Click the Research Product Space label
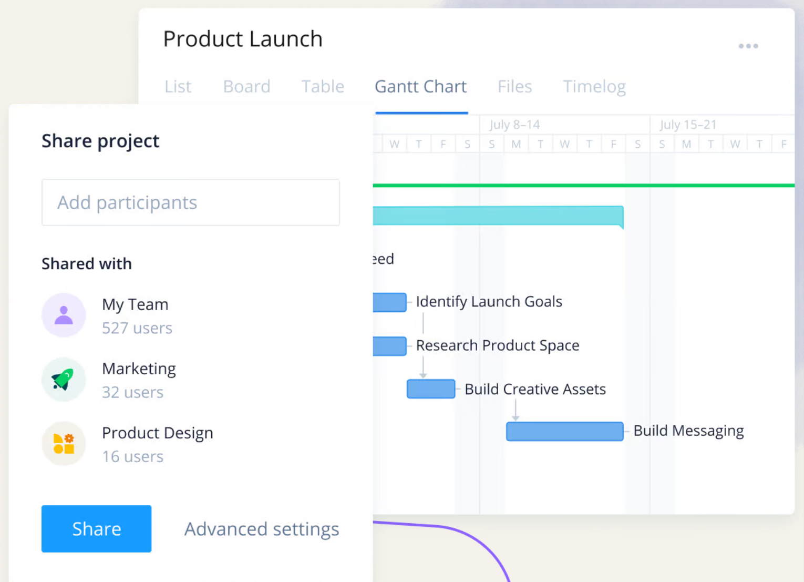Image resolution: width=804 pixels, height=582 pixels. pos(498,345)
